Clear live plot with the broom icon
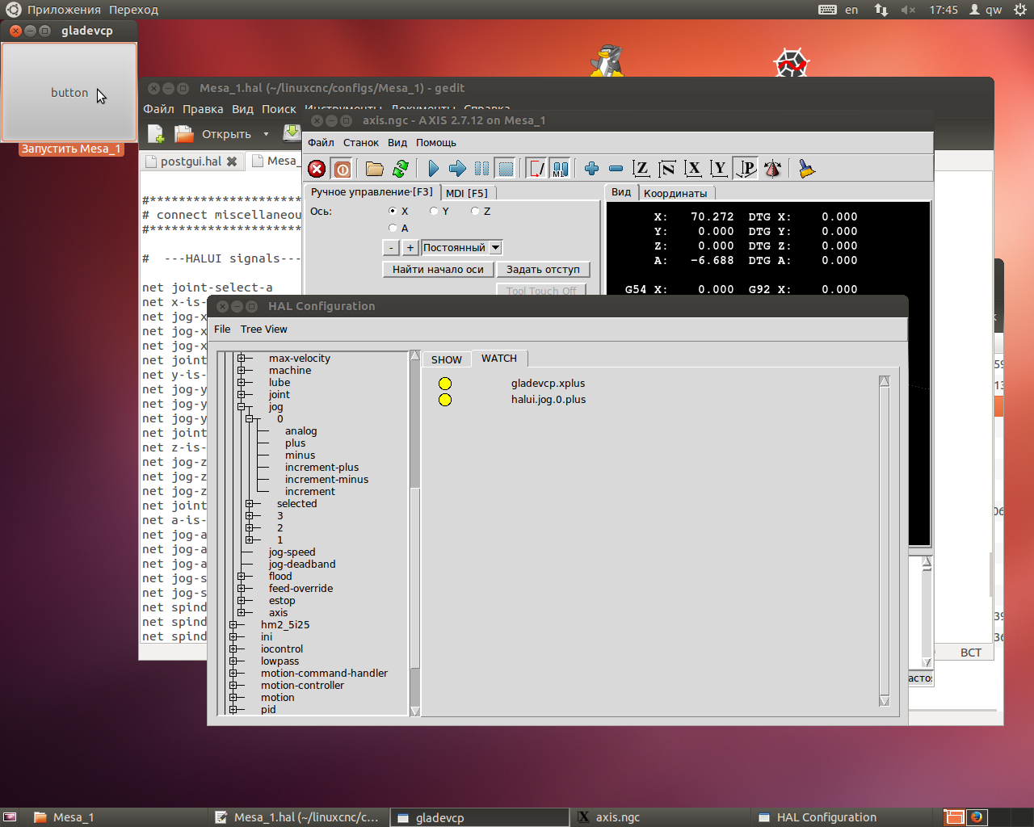The height and width of the screenshot is (827, 1034). 806,169
